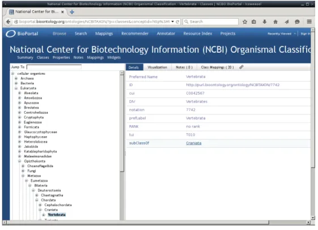The image size is (318, 230).
Task: Click the browser Search box
Action: [x=210, y=22]
